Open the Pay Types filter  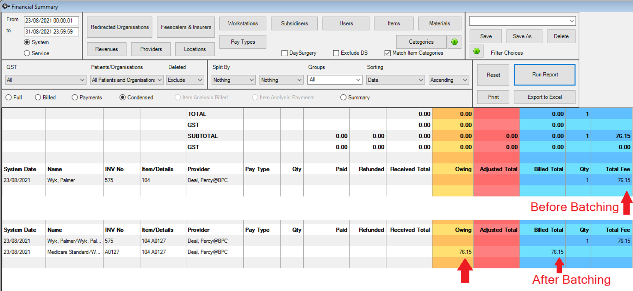[243, 42]
